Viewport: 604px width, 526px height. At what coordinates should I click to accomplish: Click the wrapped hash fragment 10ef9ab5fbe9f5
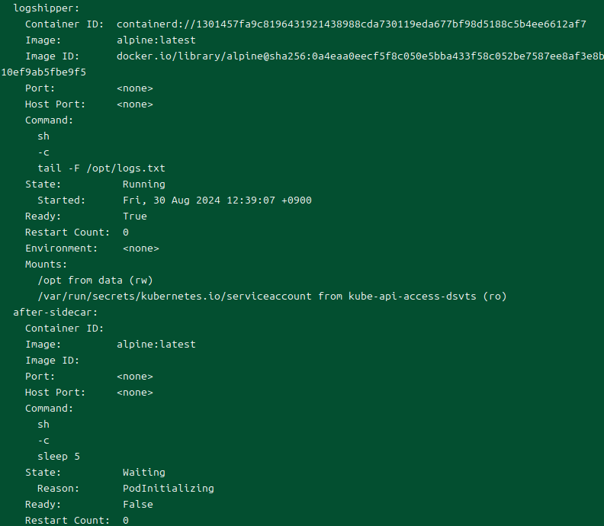43,72
